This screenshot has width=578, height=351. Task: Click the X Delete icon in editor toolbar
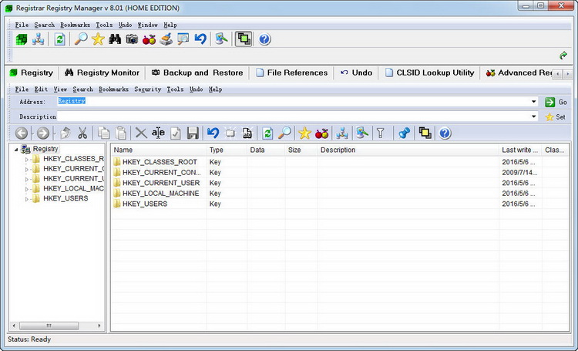pyautogui.click(x=141, y=133)
